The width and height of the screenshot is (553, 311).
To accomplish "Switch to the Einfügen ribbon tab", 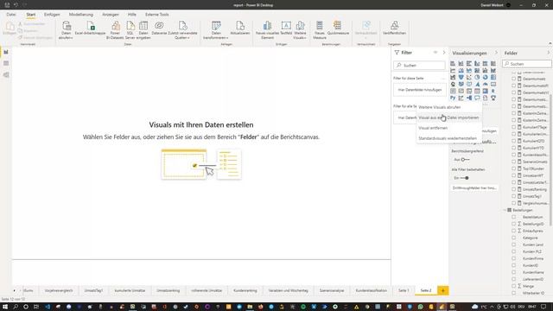I will click(52, 15).
